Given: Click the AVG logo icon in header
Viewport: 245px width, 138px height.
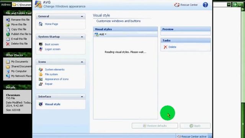Looking at the screenshot, I should (38, 4).
